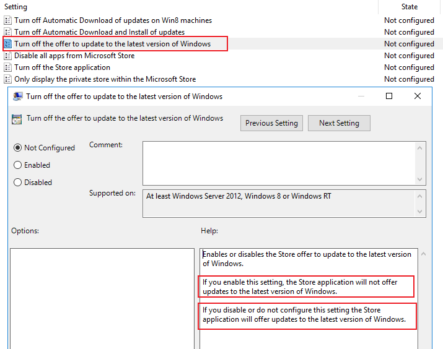Screen dimensions: 443x349
Task: Click State cell of Disable all apps from Microsoft Store
Action: [409, 56]
